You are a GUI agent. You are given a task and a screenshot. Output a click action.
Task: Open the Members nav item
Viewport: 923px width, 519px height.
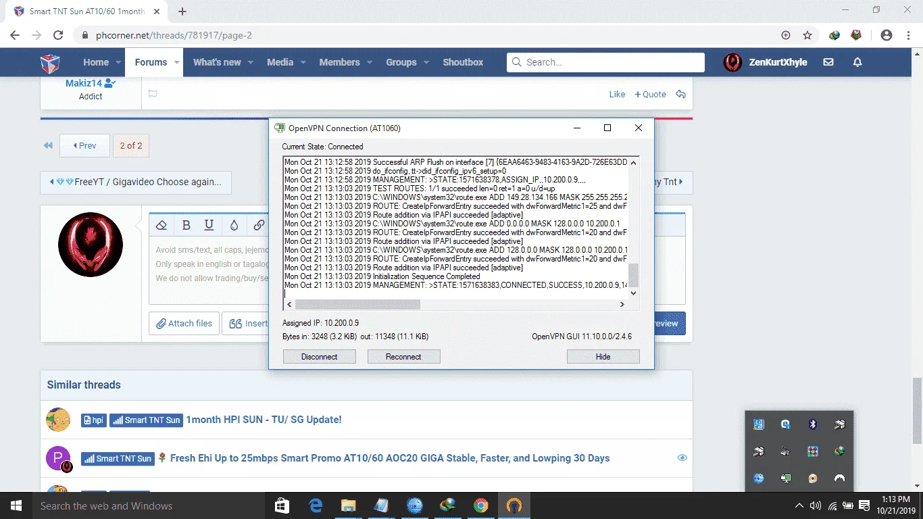point(339,62)
